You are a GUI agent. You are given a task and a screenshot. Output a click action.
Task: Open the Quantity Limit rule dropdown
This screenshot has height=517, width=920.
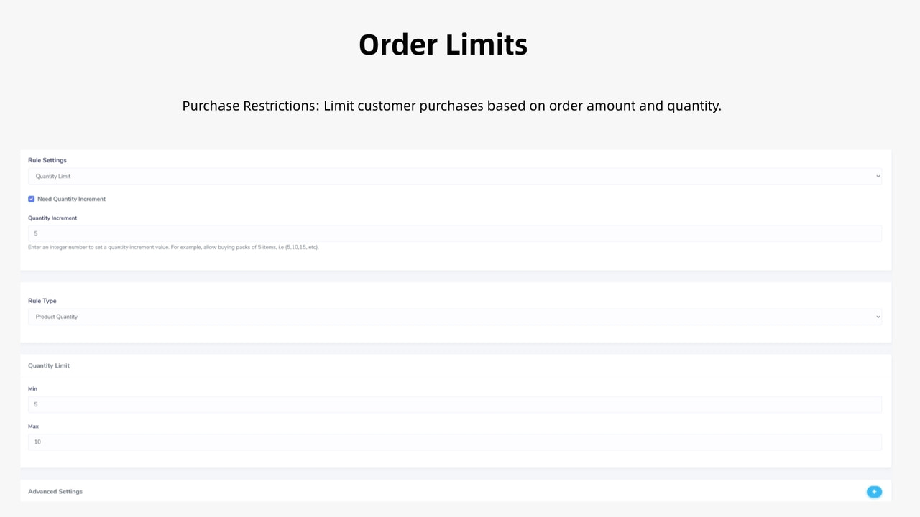[454, 176]
